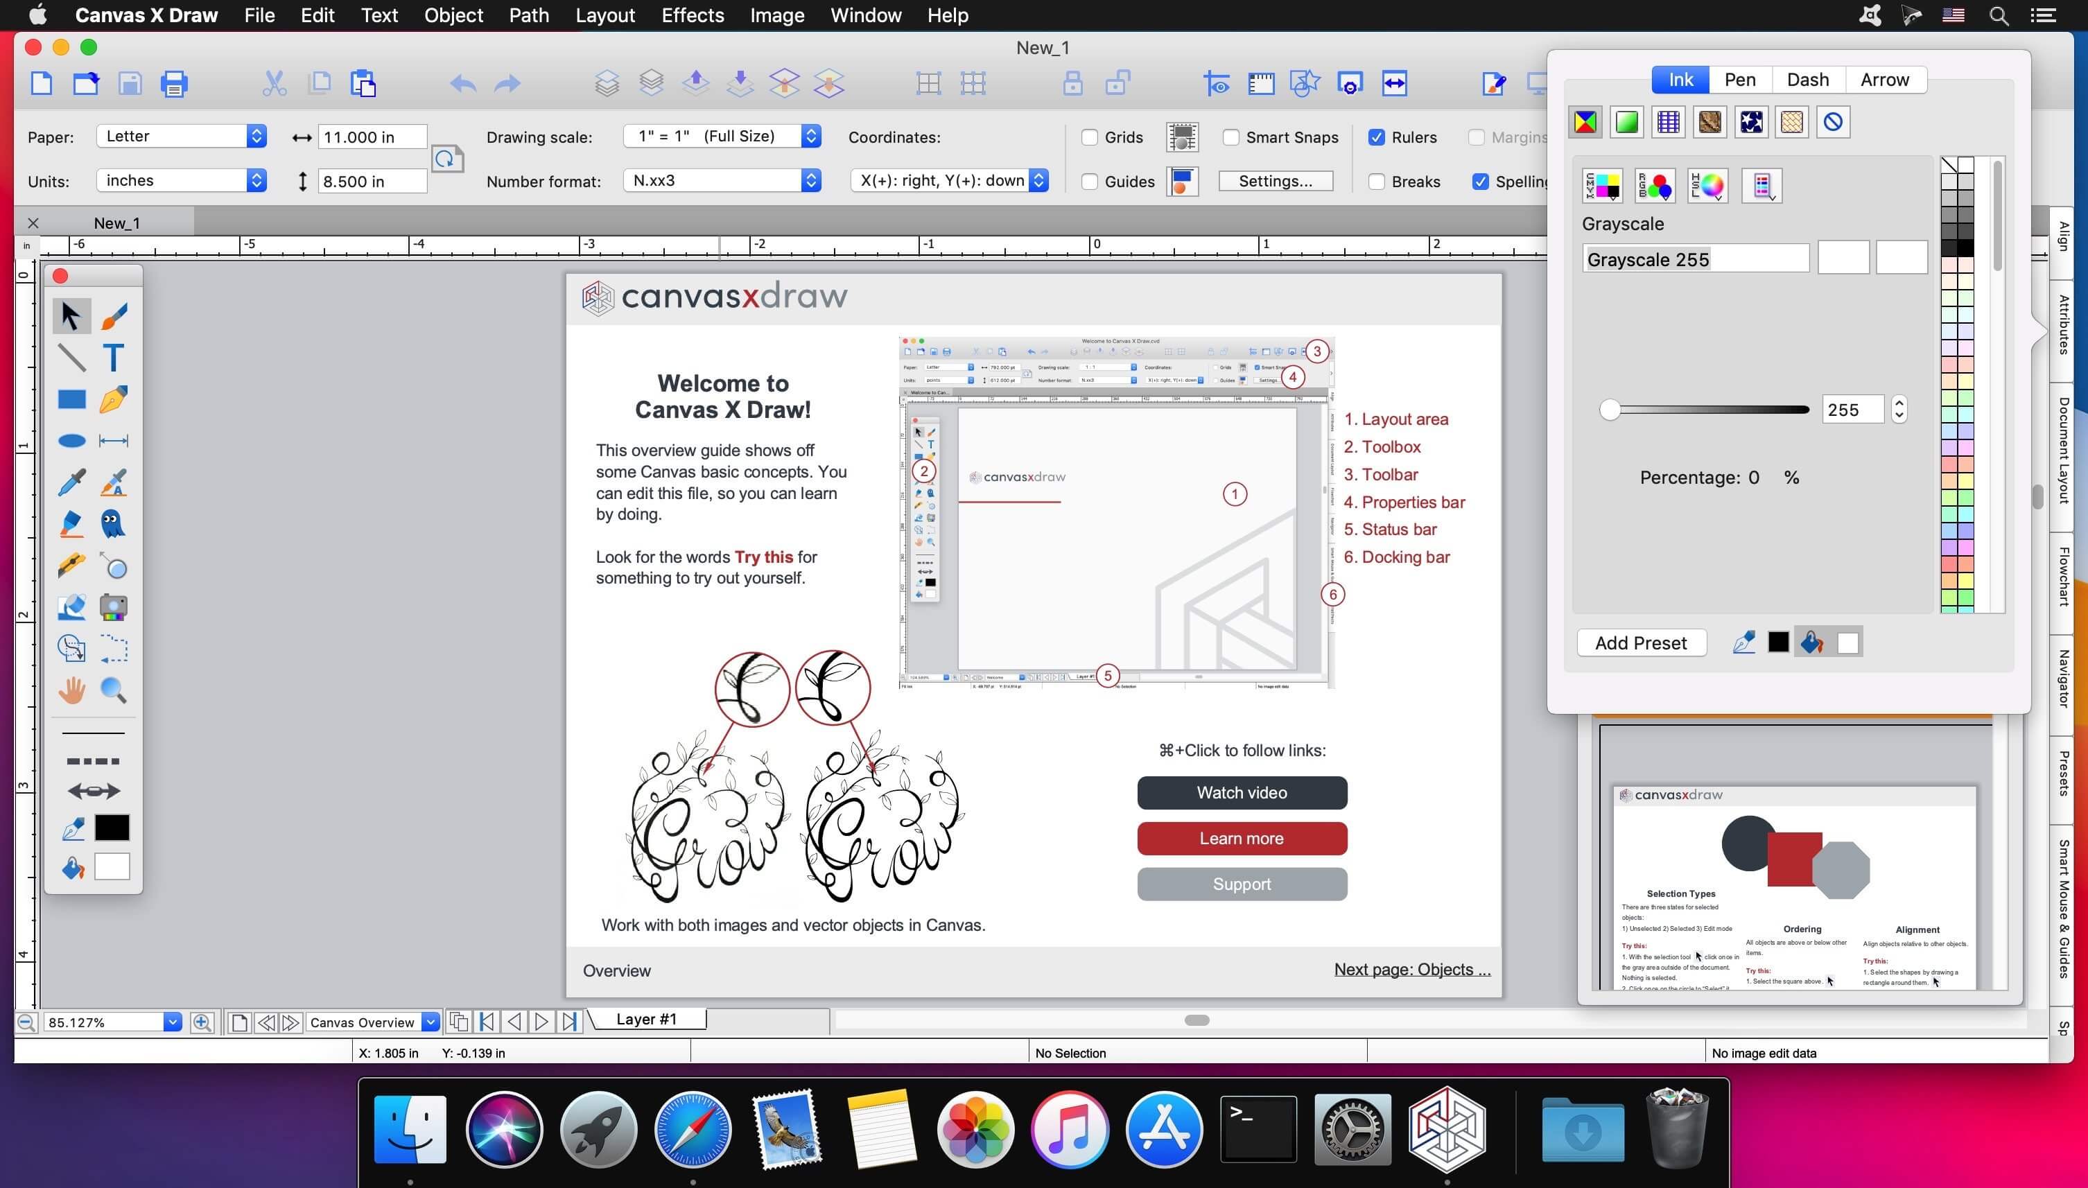Click the Add Preset button
This screenshot has width=2088, height=1188.
1640,643
